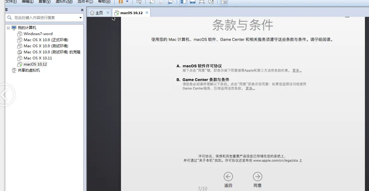Image resolution: width=369 pixels, height=191 pixels.
Task: Open the 查看(V) menu
Action: [45, 1]
